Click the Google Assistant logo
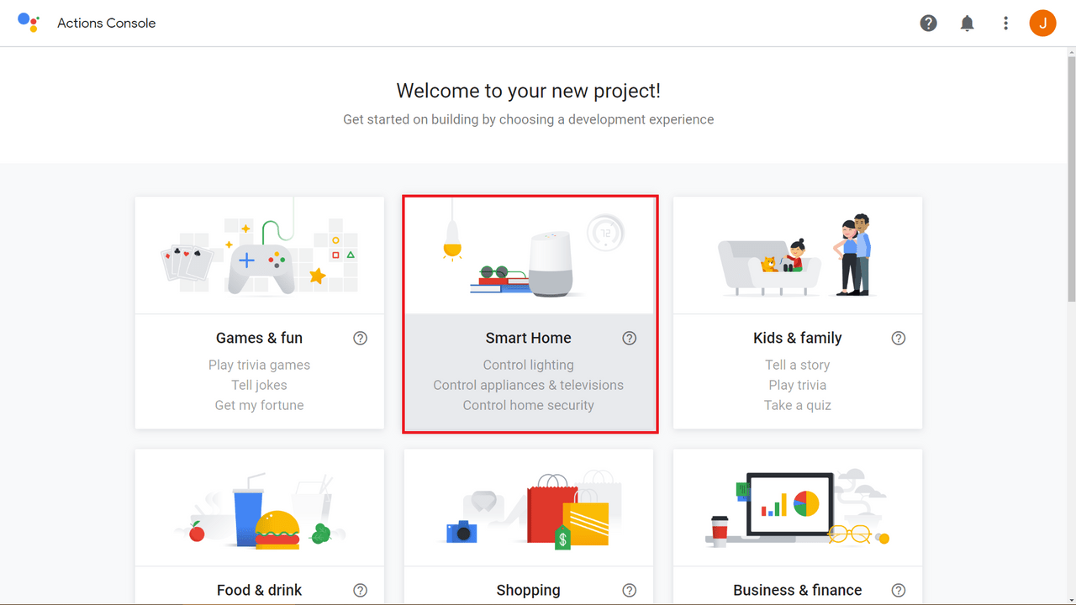The height and width of the screenshot is (605, 1076). 29,23
